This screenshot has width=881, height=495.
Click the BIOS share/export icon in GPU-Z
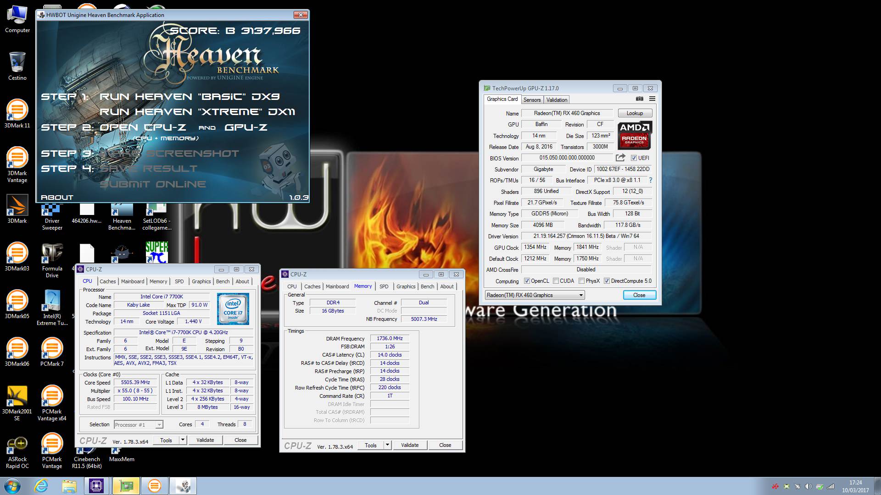[x=620, y=158]
